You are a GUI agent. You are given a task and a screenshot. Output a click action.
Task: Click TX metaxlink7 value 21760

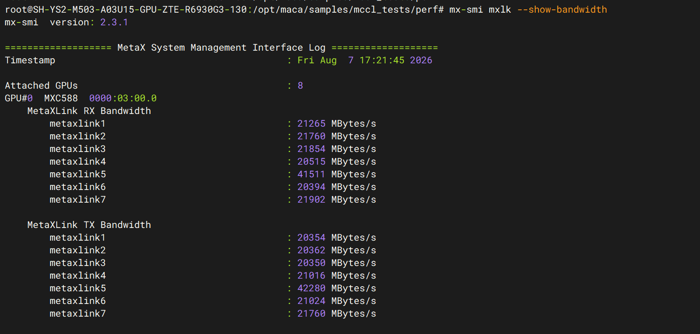coord(312,313)
